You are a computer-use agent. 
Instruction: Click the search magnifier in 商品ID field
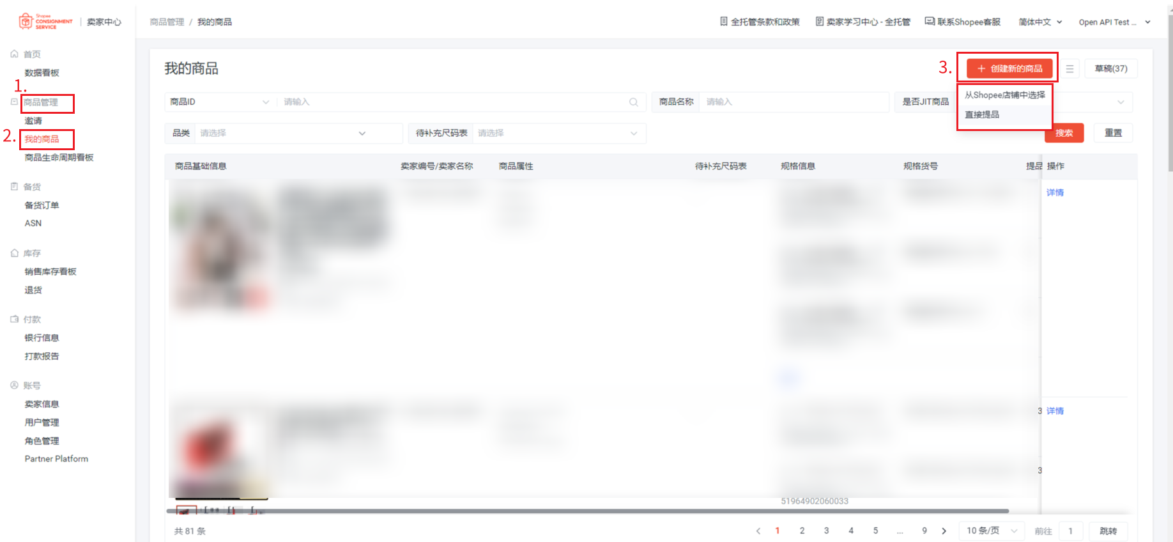pos(633,102)
